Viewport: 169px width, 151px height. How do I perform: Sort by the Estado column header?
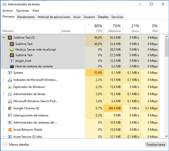pos(72,28)
